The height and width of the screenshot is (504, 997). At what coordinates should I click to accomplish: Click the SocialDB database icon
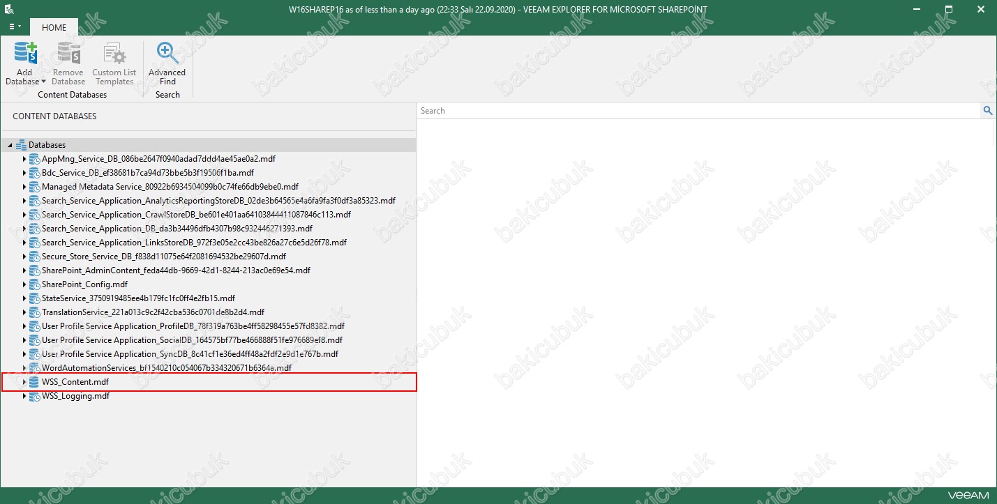[34, 340]
